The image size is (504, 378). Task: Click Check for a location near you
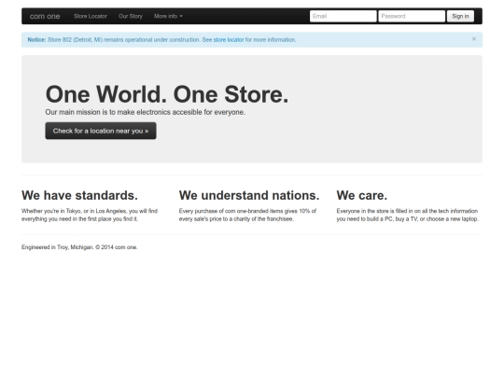point(101,131)
